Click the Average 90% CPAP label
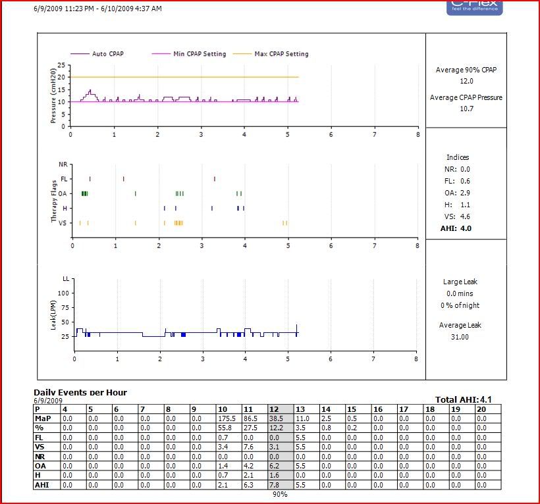Screen dimensions: 540x504 click(466, 70)
